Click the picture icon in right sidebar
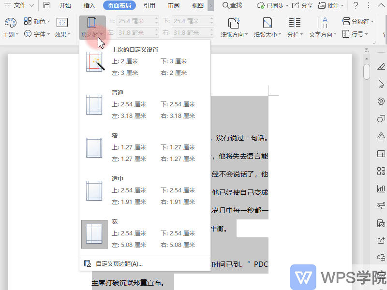387x290 pixels. click(381, 223)
